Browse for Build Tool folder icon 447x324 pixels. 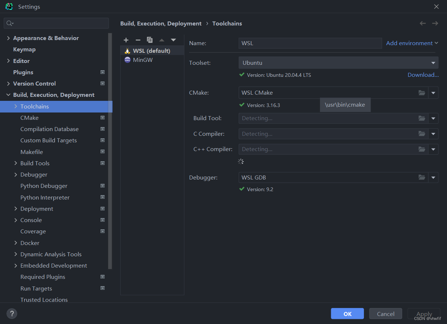pos(422,118)
